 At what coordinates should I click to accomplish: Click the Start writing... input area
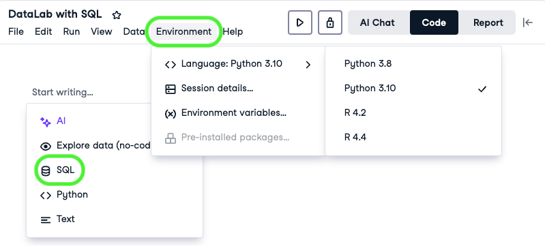(63, 93)
